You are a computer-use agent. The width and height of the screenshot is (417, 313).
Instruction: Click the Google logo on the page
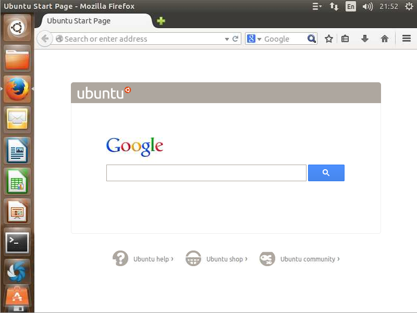[x=134, y=146]
